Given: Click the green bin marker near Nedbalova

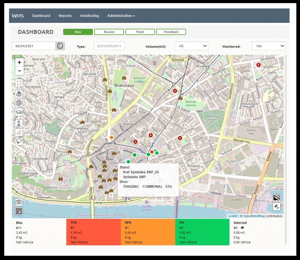Looking at the screenshot, I should tap(135, 155).
